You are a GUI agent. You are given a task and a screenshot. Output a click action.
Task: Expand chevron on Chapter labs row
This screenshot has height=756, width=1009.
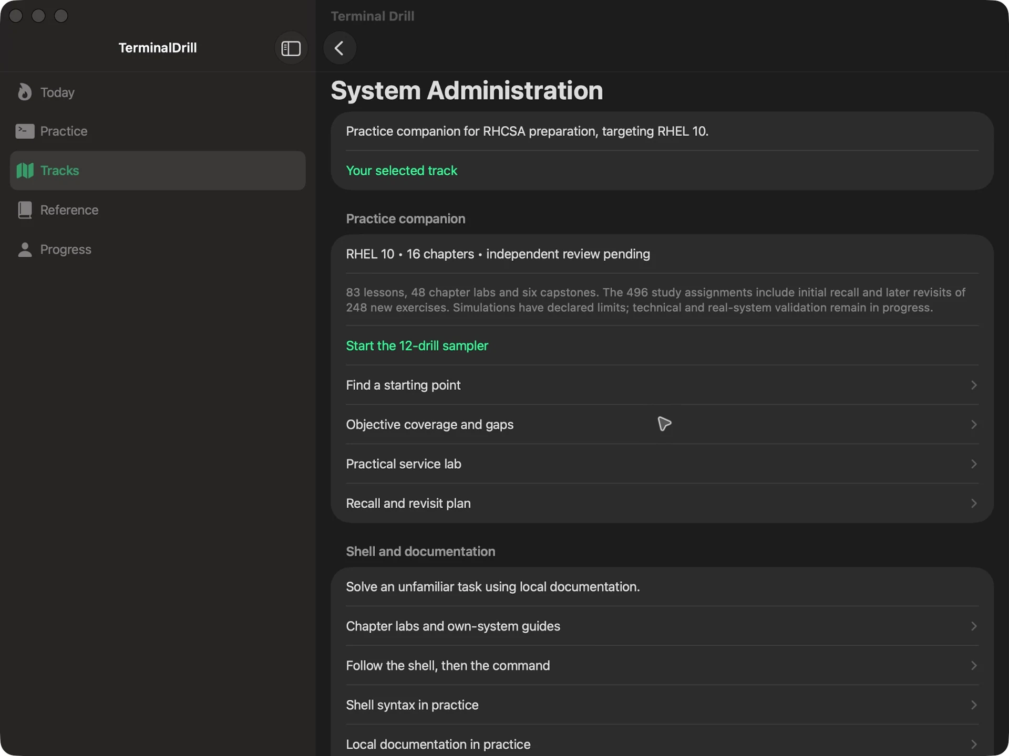[974, 626]
